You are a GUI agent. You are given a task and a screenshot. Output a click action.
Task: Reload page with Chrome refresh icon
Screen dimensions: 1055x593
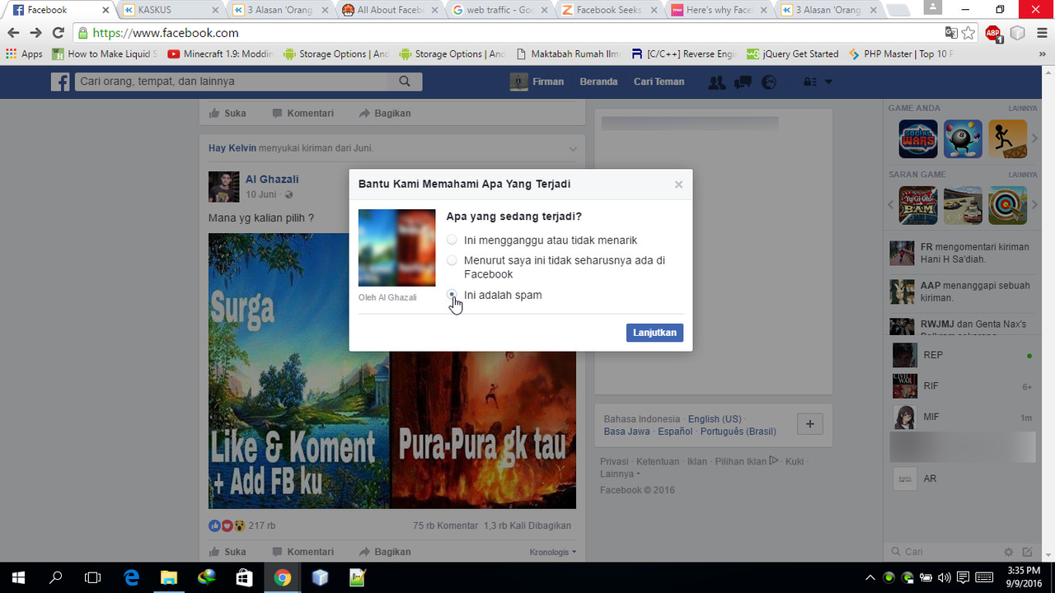pos(58,33)
